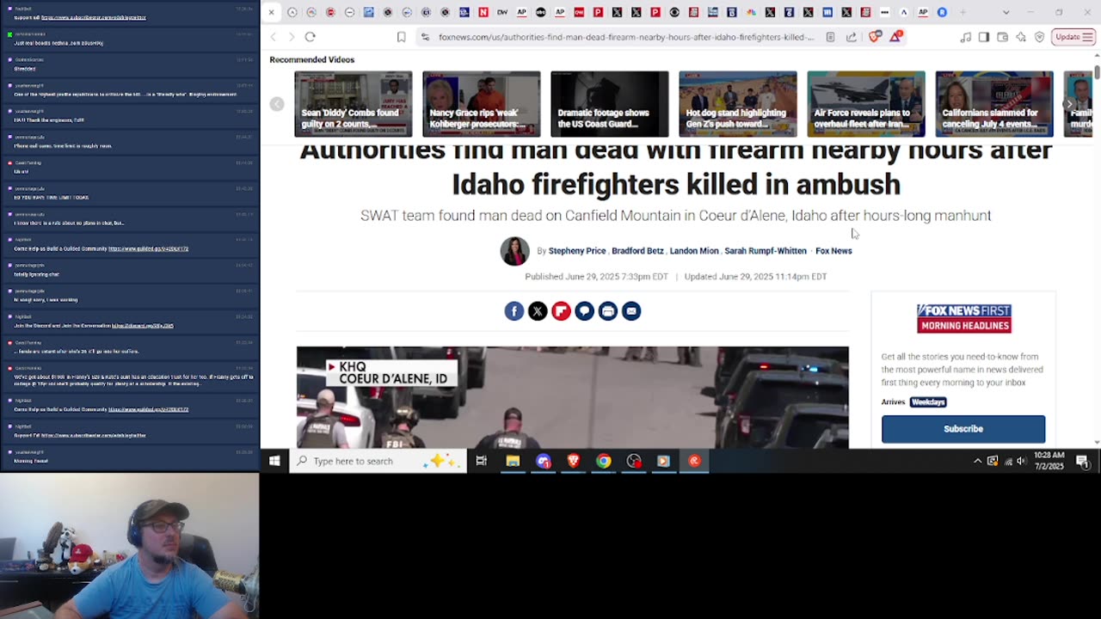1101x619 pixels.
Task: Open the Leo AI sparkle icon
Action: click(1021, 37)
